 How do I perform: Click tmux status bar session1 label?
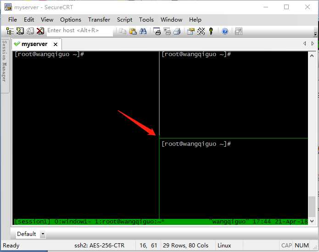coord(32,221)
